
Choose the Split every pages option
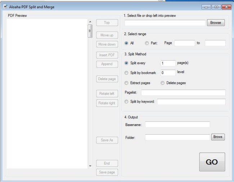click(x=126, y=63)
